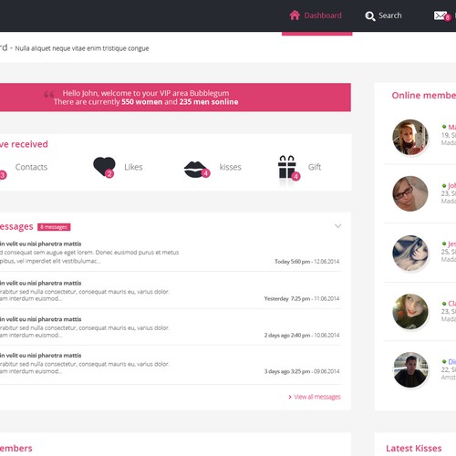Click the Dashboard home icon
456x456 pixels.
tap(295, 15)
